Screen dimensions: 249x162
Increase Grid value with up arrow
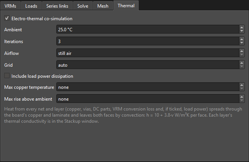(242, 63)
